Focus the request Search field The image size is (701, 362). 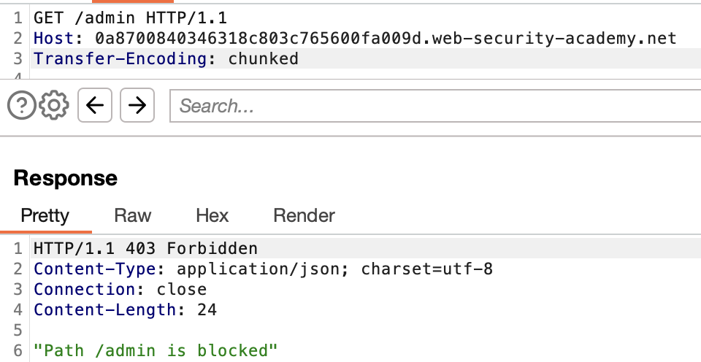tap(435, 106)
